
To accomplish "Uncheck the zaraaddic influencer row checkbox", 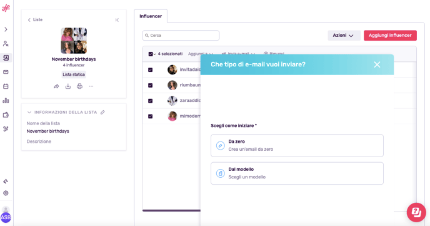I will tap(150, 101).
